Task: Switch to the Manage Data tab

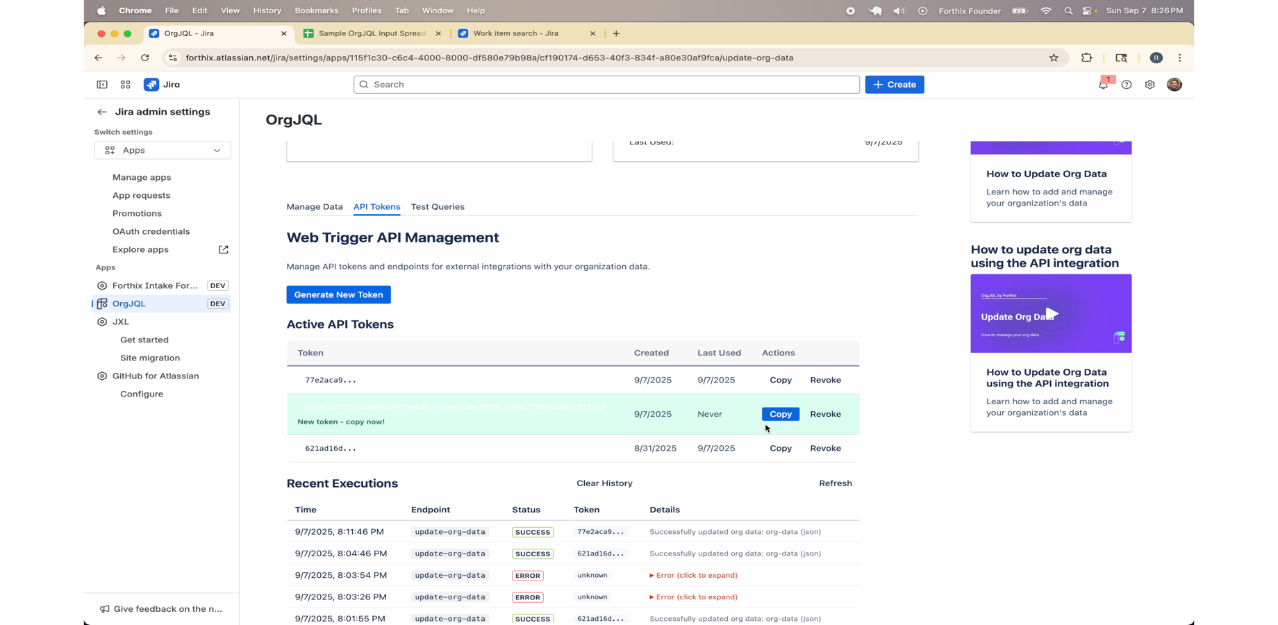Action: click(315, 207)
